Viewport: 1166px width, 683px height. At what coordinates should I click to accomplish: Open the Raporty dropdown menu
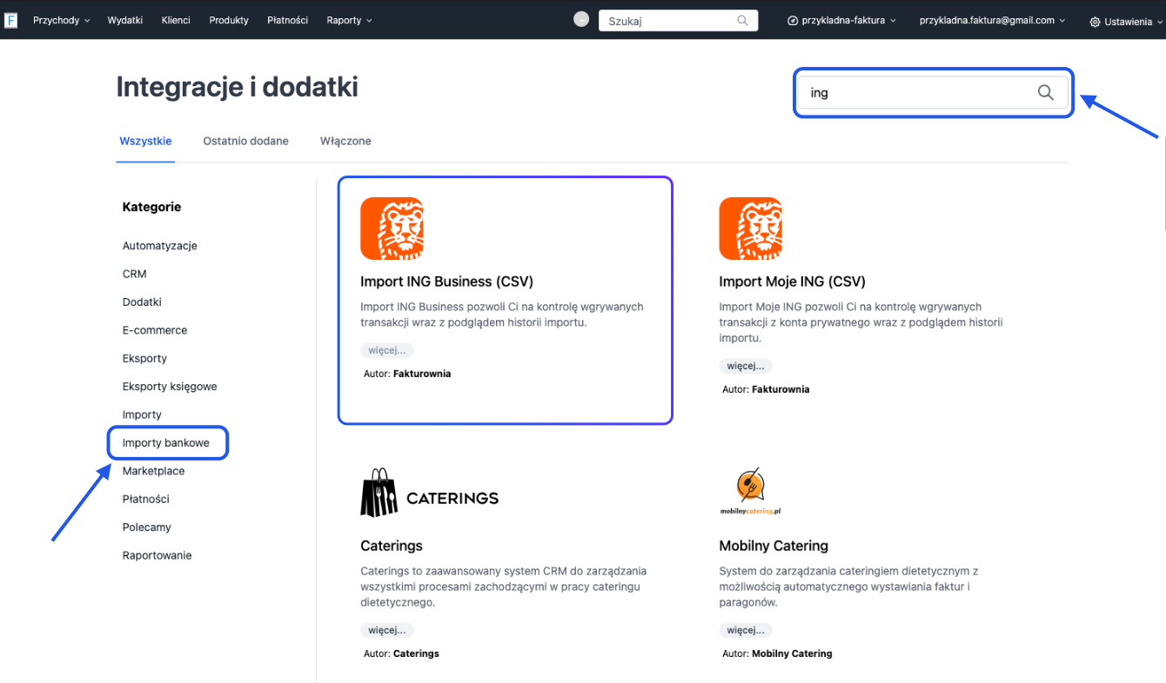(349, 20)
